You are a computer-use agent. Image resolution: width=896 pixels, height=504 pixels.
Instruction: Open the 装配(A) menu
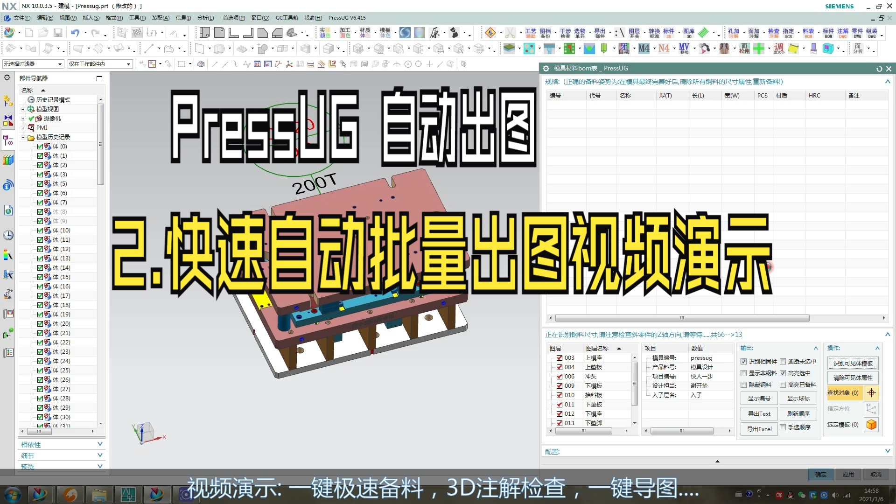[161, 18]
